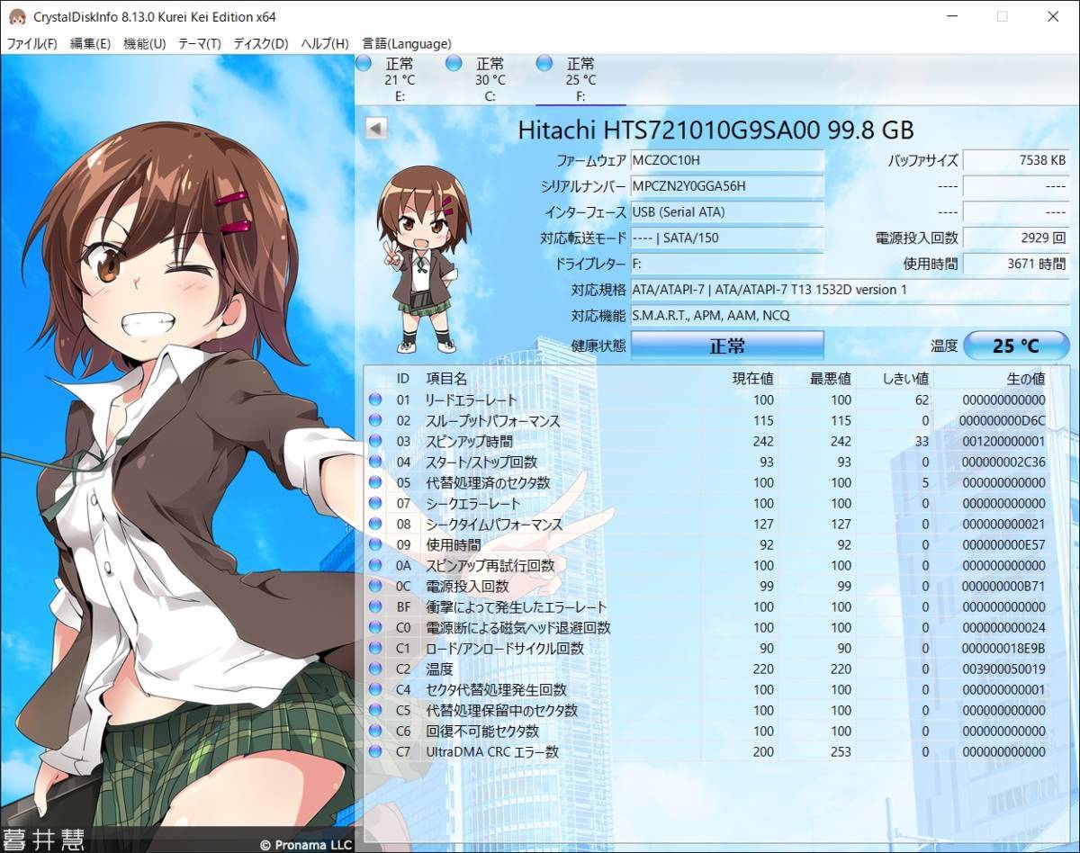Click the 25 °C temperature button
The image size is (1080, 853).
click(x=1016, y=346)
